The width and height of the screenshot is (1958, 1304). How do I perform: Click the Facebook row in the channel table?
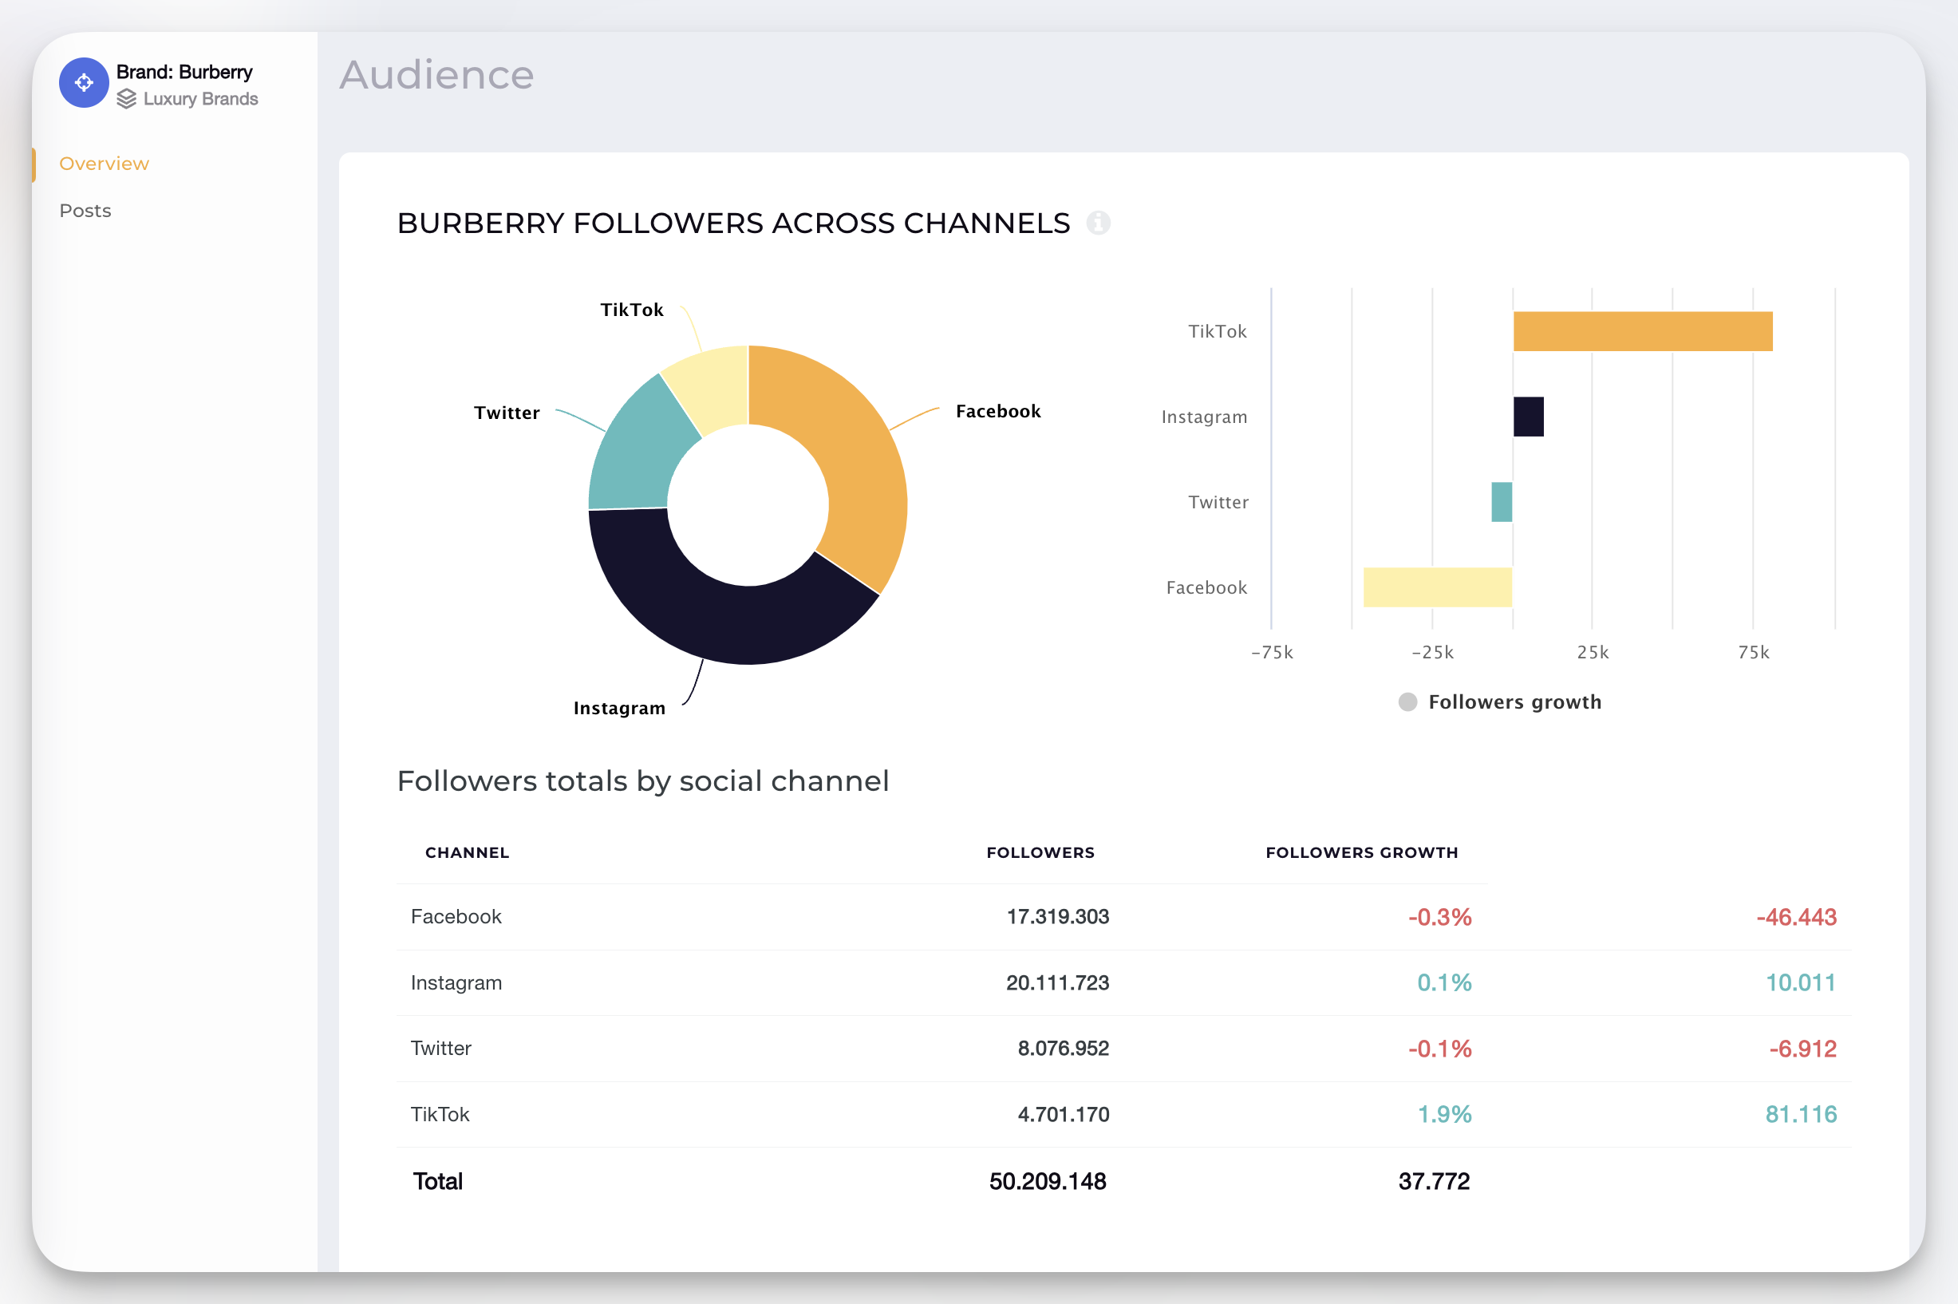click(x=1124, y=916)
